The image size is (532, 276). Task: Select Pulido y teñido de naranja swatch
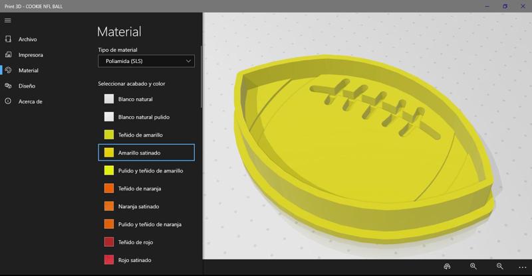tap(109, 224)
